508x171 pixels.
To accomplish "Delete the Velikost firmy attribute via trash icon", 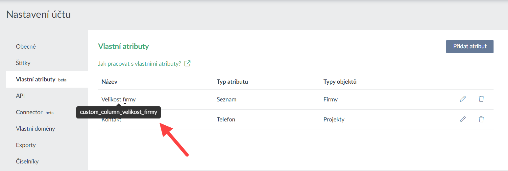I will click(481, 99).
